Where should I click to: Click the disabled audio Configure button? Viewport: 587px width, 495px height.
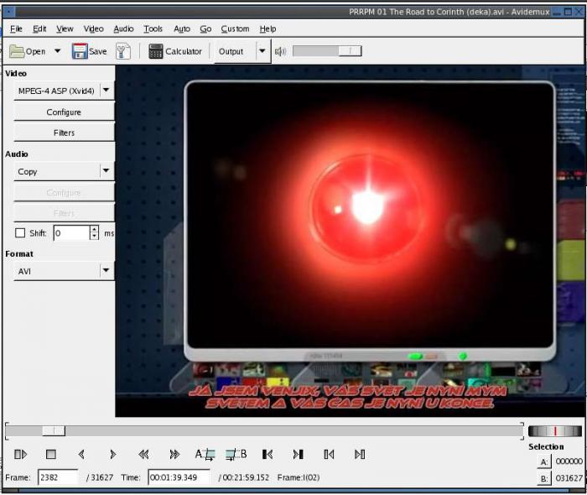[x=64, y=192]
